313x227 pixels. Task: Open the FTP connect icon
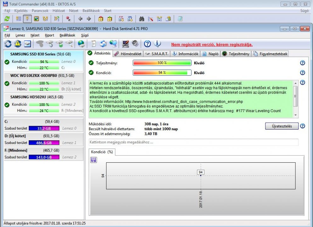(x=121, y=19)
